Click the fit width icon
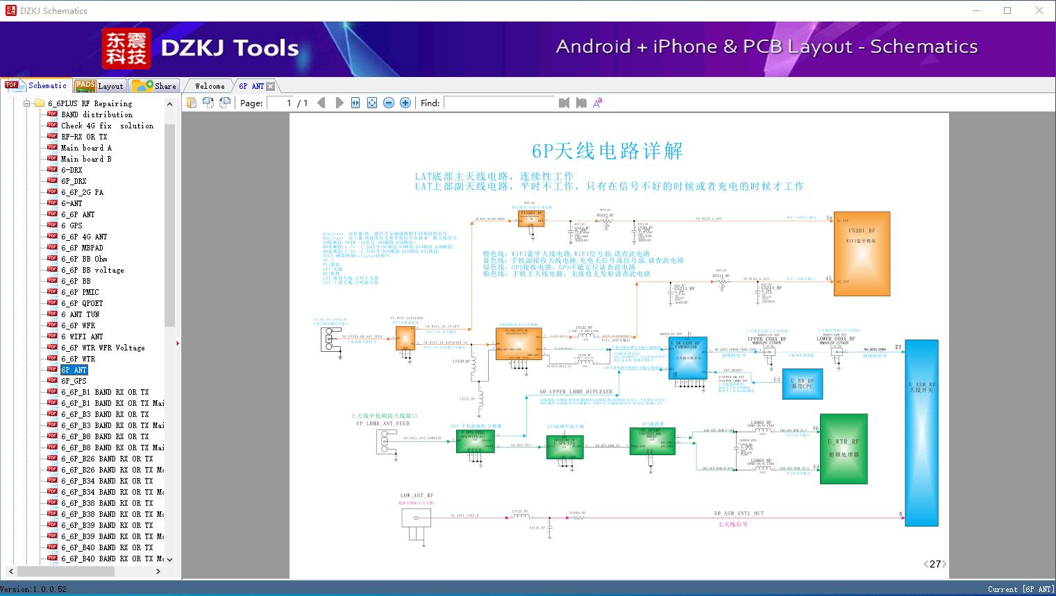1056x596 pixels. pyautogui.click(x=355, y=103)
